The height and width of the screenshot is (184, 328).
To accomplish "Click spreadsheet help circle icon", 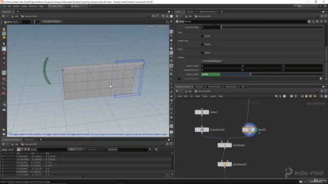I will point(156,149).
